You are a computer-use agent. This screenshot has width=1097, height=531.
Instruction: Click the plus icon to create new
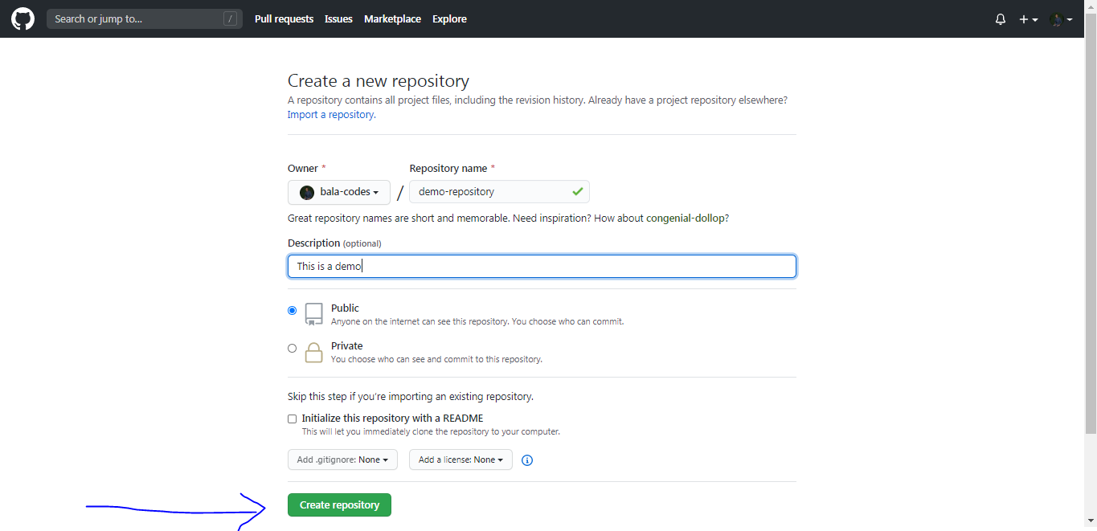[x=1025, y=18]
